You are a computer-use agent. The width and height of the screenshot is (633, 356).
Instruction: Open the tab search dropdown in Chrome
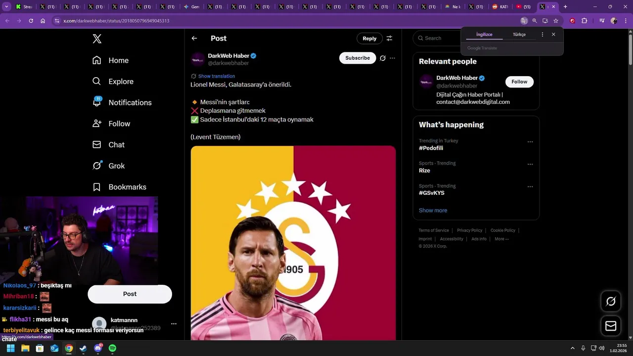pos(6,7)
